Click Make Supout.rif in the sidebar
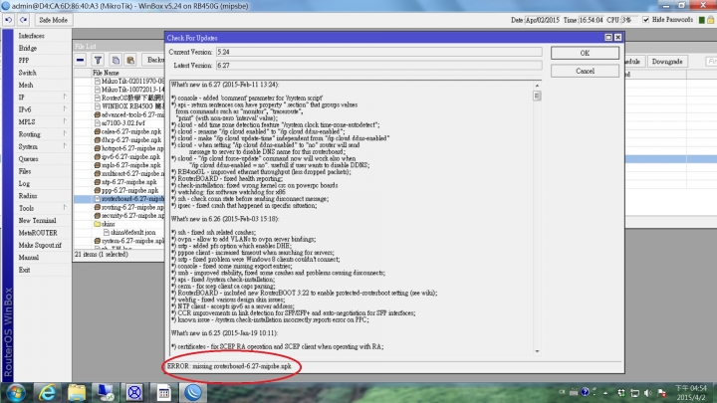717x403 pixels. pyautogui.click(x=40, y=246)
